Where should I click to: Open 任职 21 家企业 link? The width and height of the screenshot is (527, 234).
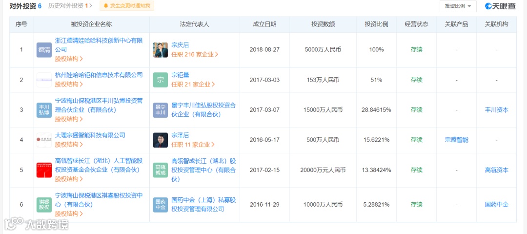pyautogui.click(x=193, y=84)
